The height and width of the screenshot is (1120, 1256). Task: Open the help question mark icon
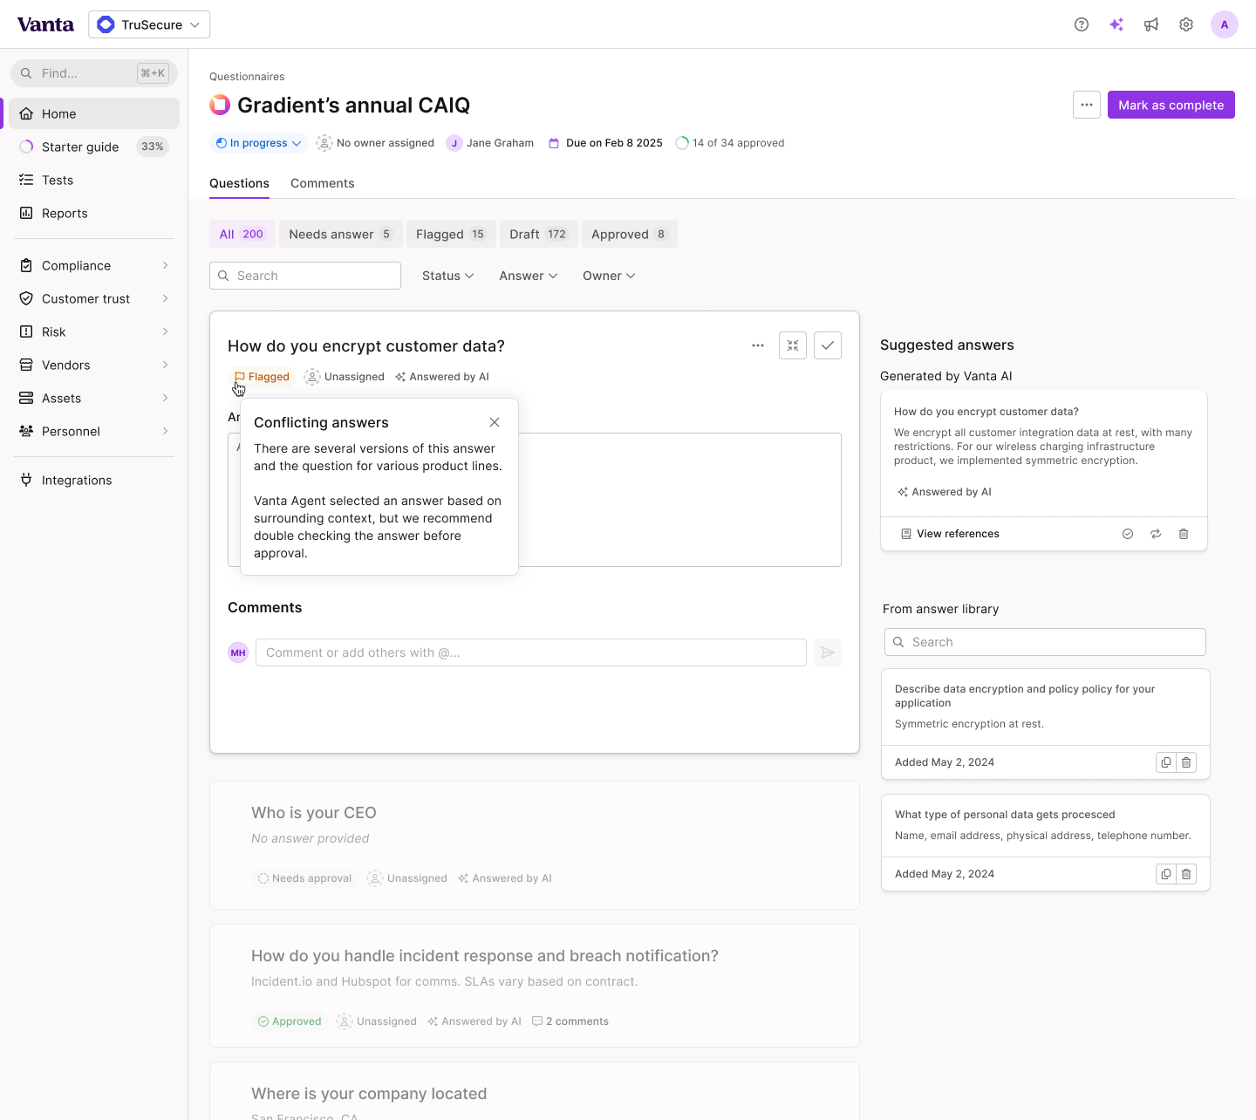point(1082,24)
